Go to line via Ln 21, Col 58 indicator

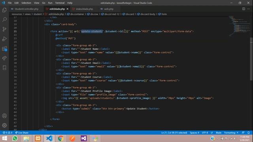point(174,133)
